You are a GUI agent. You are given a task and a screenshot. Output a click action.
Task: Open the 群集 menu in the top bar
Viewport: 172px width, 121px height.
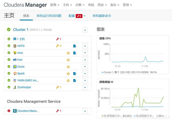click(x=55, y=5)
